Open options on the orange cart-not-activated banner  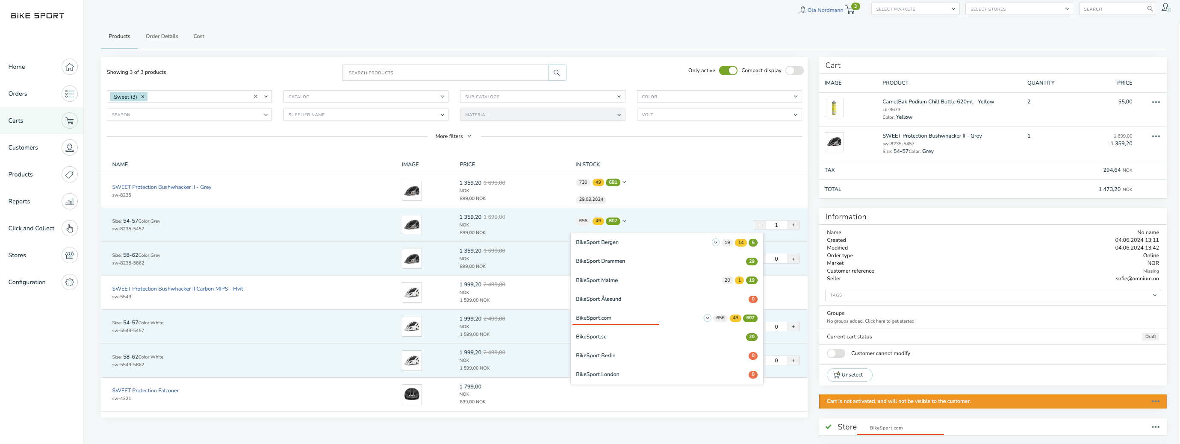tap(1156, 401)
